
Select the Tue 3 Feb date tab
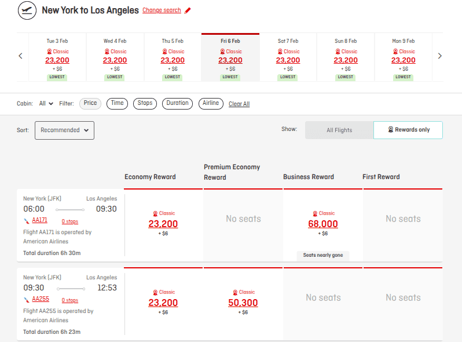pyautogui.click(x=57, y=57)
